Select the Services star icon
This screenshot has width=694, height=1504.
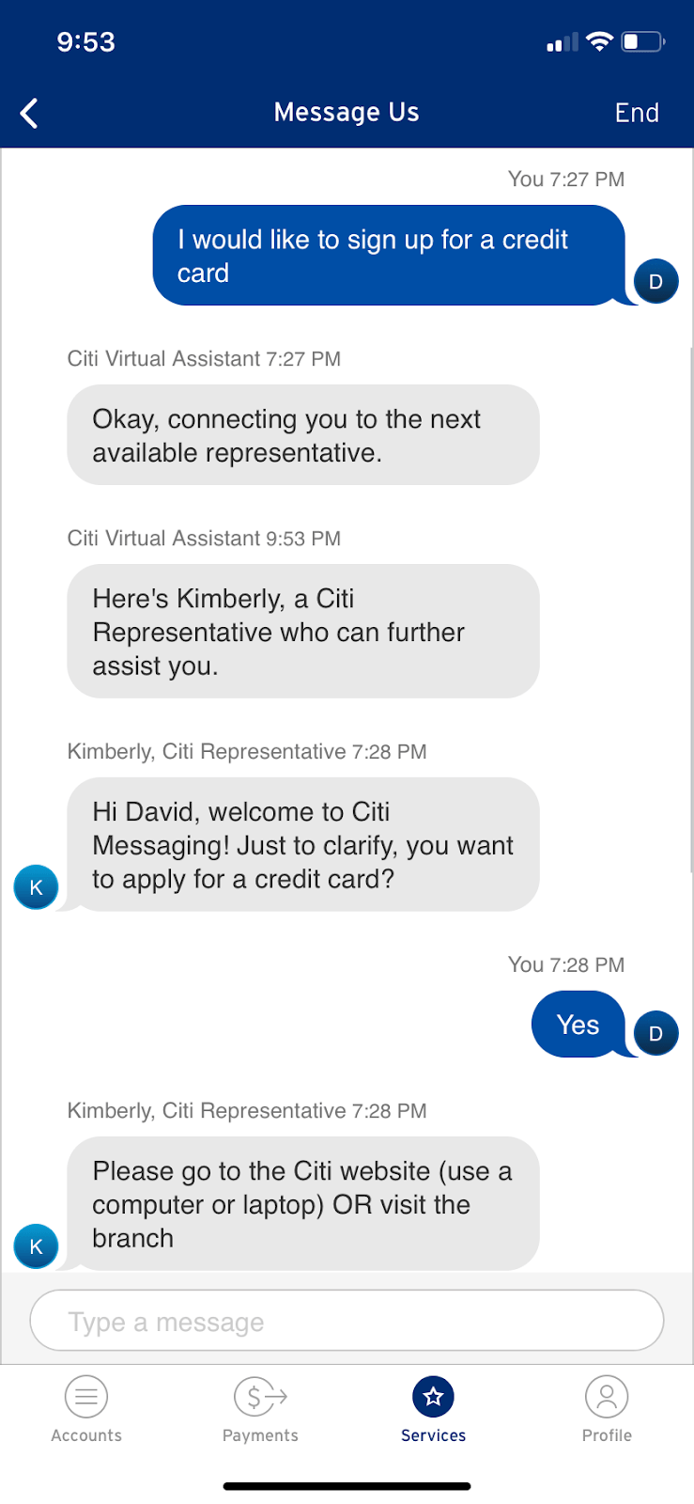point(433,1397)
